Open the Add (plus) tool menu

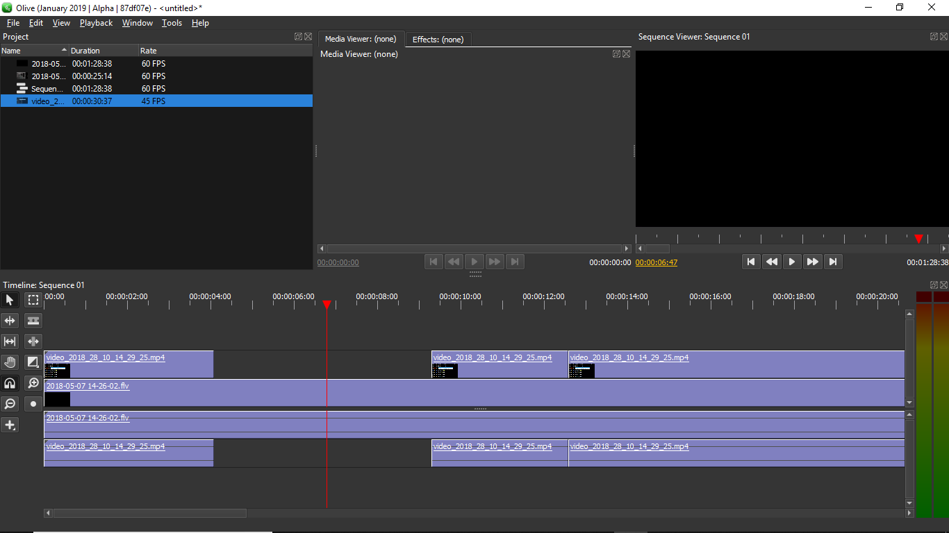coord(10,425)
